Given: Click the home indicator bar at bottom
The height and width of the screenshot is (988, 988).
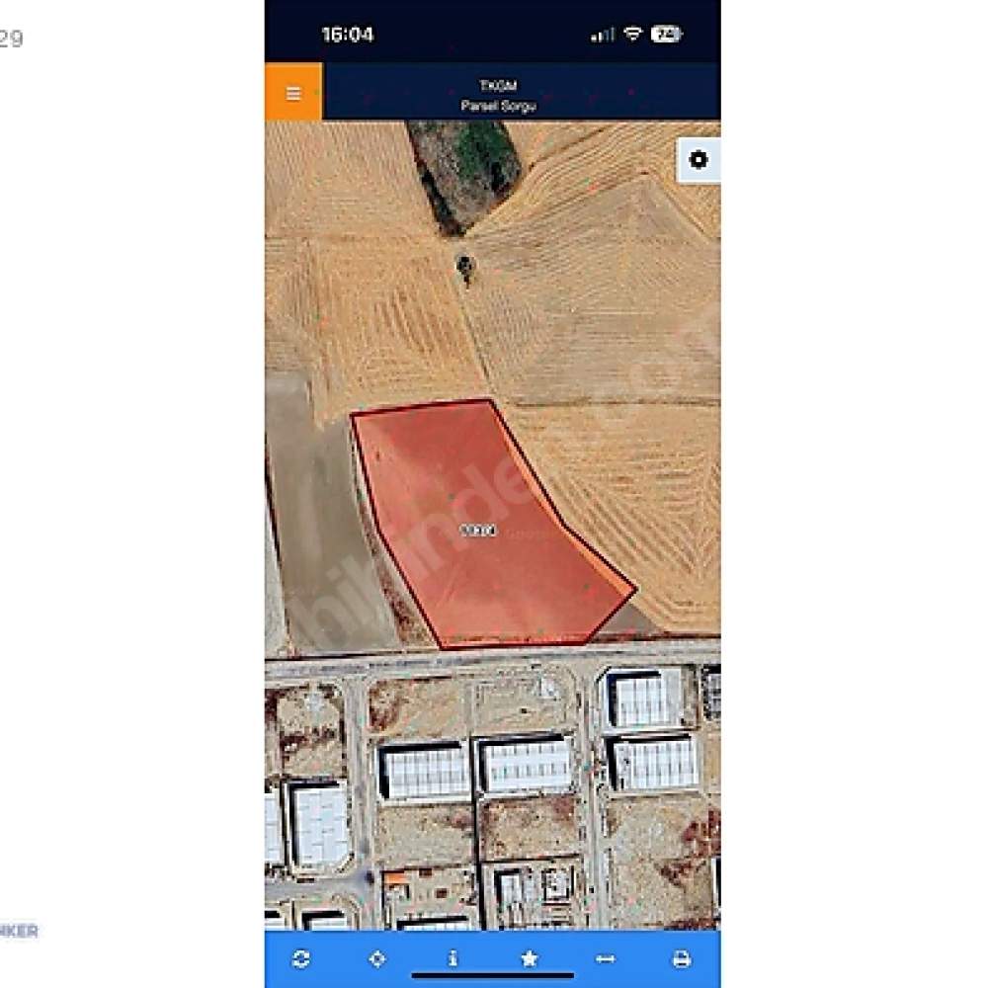Looking at the screenshot, I should point(493,976).
